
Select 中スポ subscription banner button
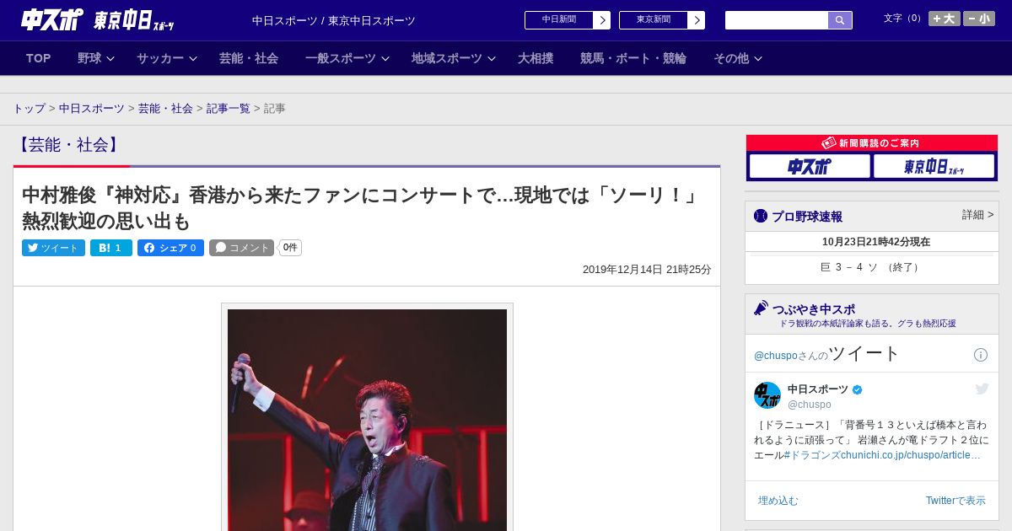(810, 166)
